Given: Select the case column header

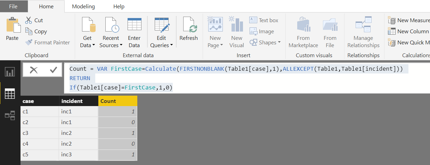Looking at the screenshot, I should pyautogui.click(x=40, y=101).
